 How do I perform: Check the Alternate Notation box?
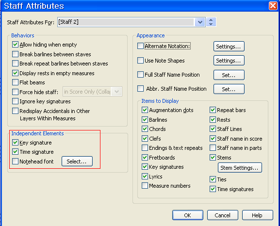point(140,46)
